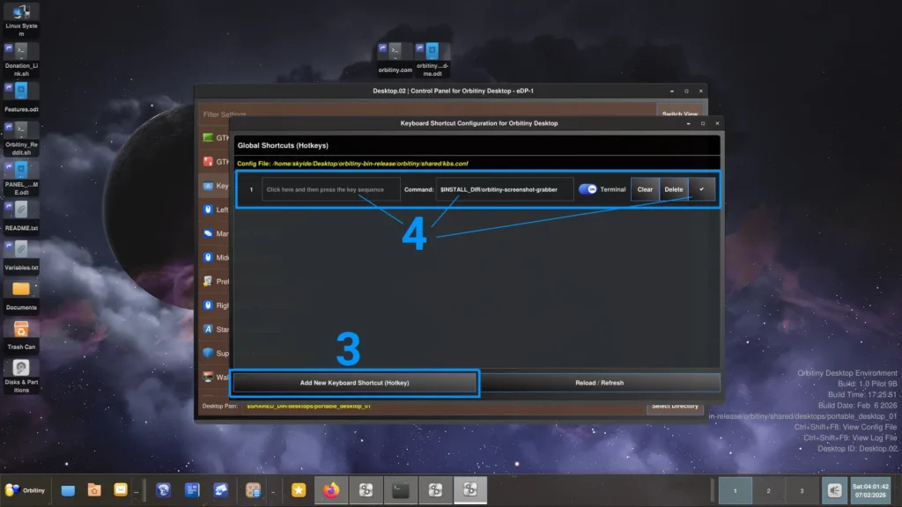This screenshot has height=507, width=902.
Task: Open the terminal window in taskbar
Action: 401,490
